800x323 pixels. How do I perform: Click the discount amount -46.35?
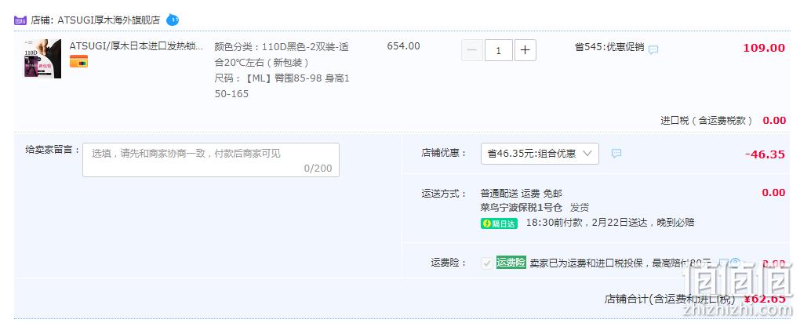pos(765,154)
